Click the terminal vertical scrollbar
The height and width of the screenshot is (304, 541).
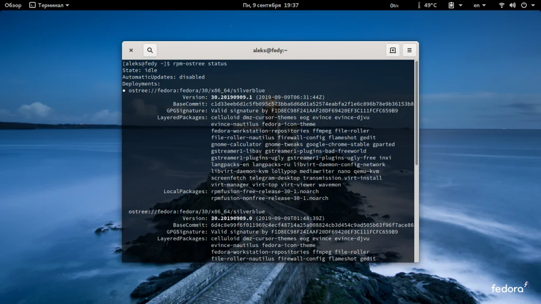click(x=416, y=113)
